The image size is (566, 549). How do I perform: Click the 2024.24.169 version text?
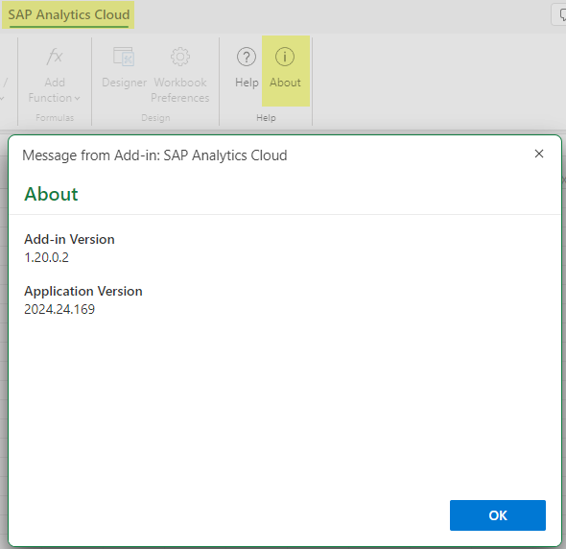(59, 309)
